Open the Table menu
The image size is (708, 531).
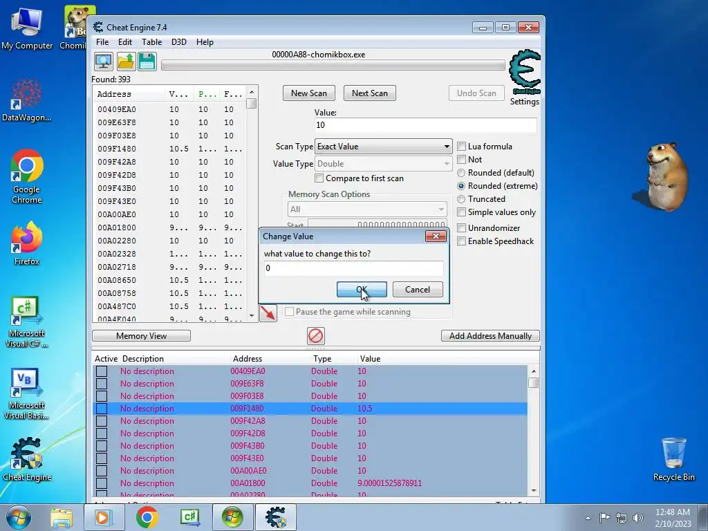pyautogui.click(x=151, y=42)
